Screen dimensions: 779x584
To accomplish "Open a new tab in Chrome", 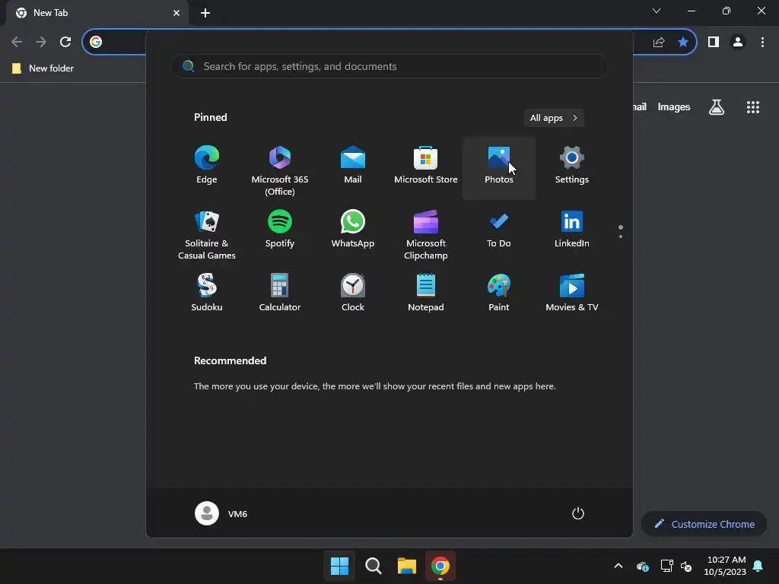I will (205, 13).
